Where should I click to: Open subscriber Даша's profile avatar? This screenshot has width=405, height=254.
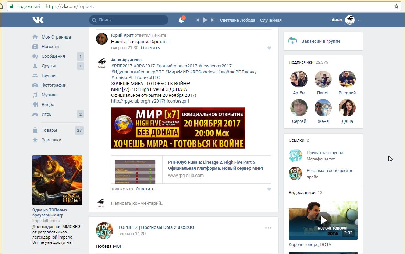(x=347, y=108)
